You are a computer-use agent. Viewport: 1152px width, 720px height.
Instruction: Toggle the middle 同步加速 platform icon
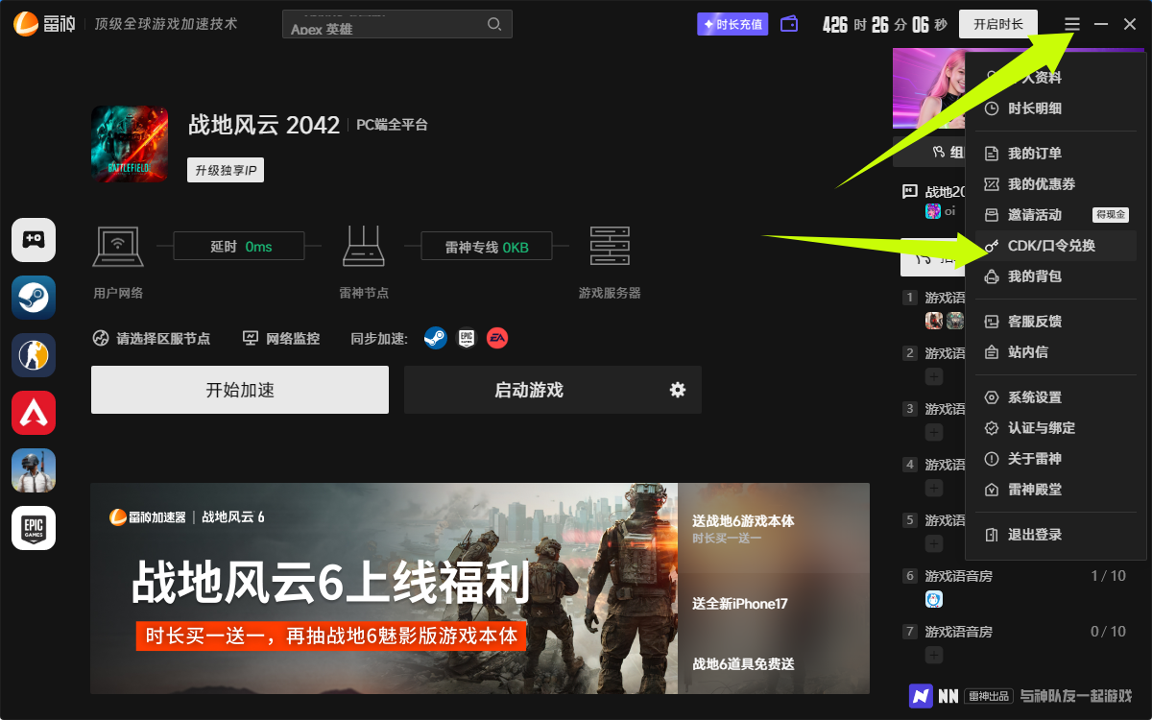[466, 338]
